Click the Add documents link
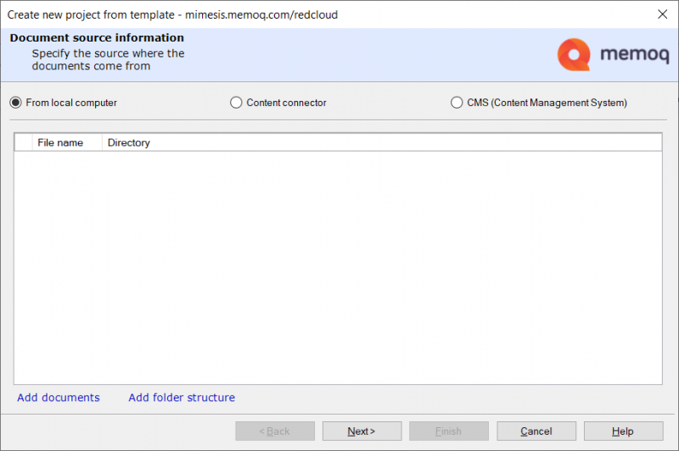Image resolution: width=679 pixels, height=451 pixels. (59, 398)
